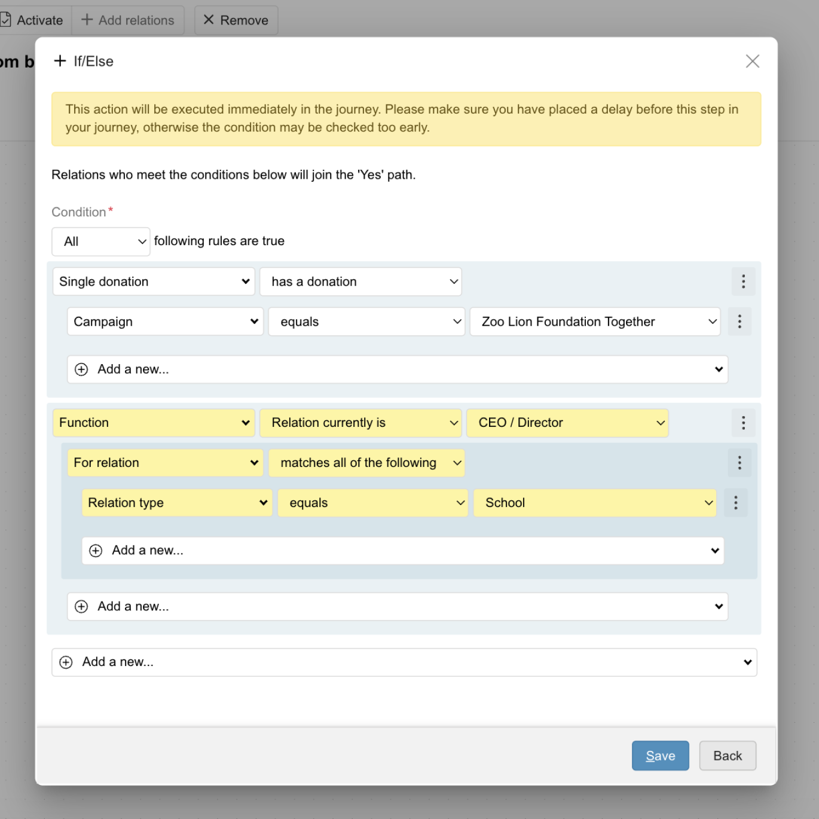Open the CEO / Director value dropdown
This screenshot has width=819, height=819.
tap(567, 423)
